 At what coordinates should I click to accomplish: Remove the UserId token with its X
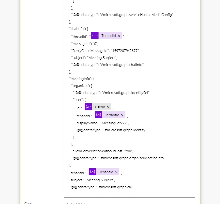pos(108,107)
